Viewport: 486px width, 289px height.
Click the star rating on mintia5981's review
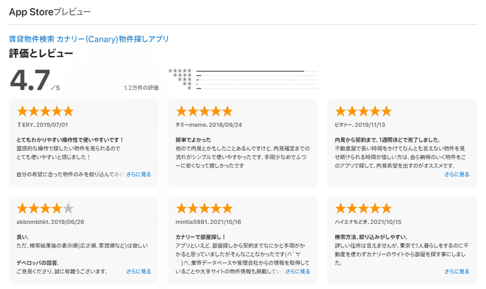204,208
